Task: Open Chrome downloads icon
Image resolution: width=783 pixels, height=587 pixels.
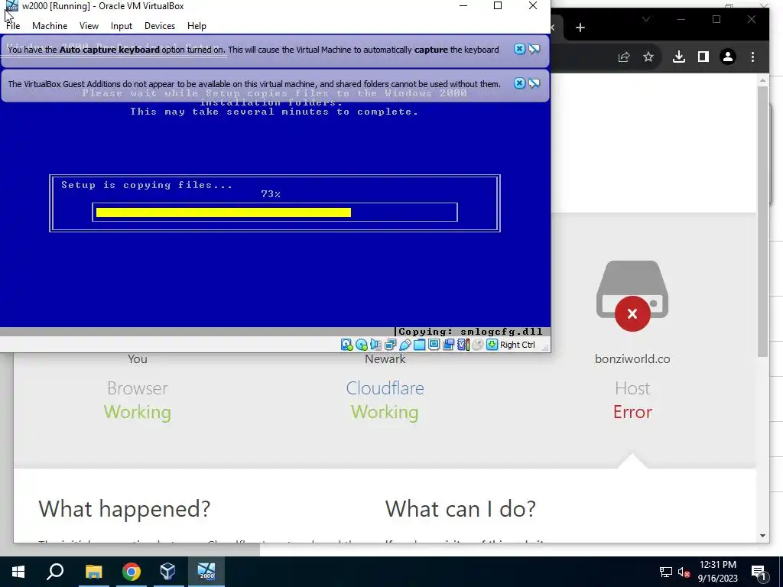Action: (679, 57)
